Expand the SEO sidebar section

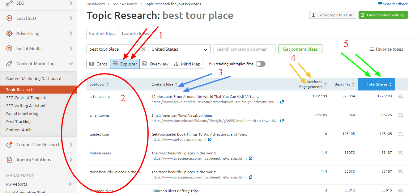pyautogui.click(x=71, y=3)
